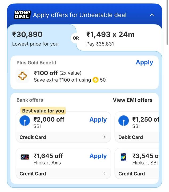Image resolution: width=169 pixels, height=192 pixels.
Task: Apply the SBI ₹2,000 off offer
Action: [x=98, y=120]
